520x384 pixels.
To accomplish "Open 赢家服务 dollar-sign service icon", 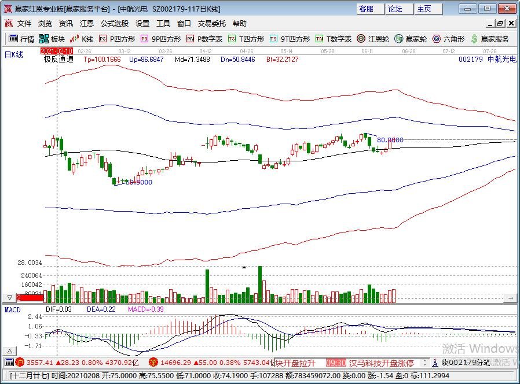I will pyautogui.click(x=490, y=39).
